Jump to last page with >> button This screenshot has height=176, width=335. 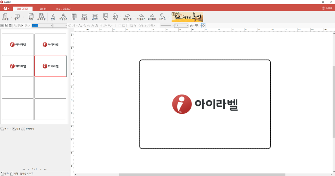tap(45, 169)
